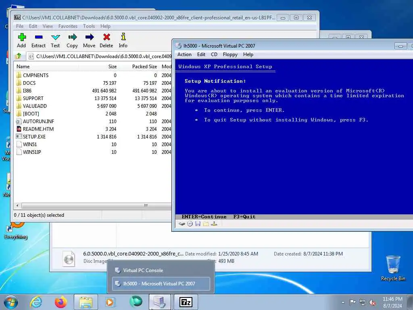
Task: Select the README.HTM file
Action: pos(93,129)
